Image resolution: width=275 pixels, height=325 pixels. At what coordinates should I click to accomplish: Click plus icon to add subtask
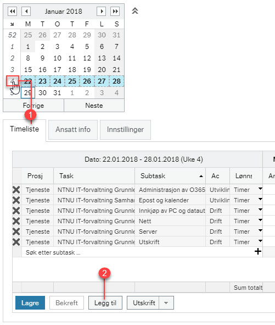coord(258,252)
